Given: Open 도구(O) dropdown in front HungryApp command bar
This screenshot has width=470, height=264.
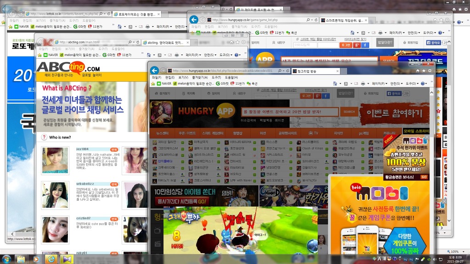Looking at the screenshot, I should (412, 83).
